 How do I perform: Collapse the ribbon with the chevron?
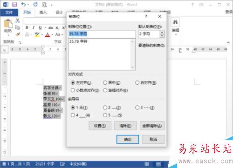[x=228, y=42]
